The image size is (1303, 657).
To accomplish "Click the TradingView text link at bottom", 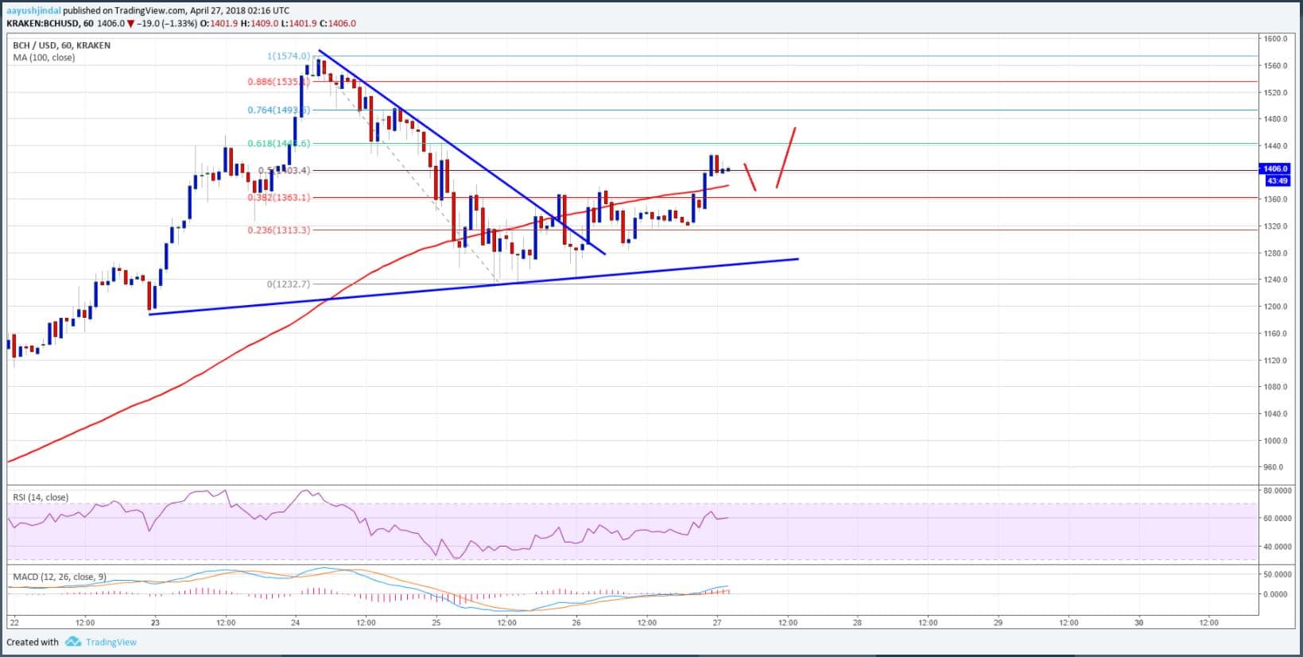I will click(111, 642).
